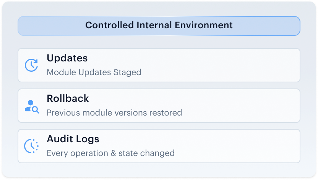318x180 pixels.
Task: Click the user search icon beside Rollback
Action: click(32, 106)
